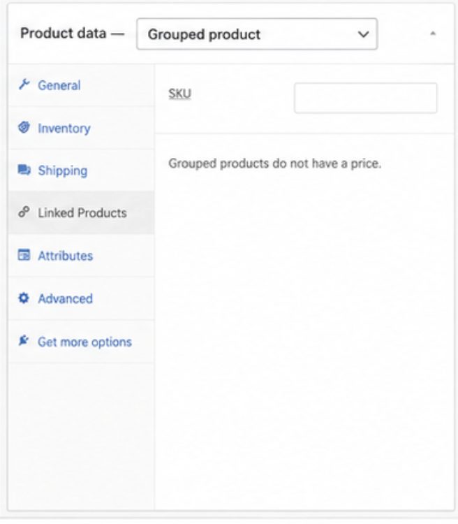Click the underlined SKU label
This screenshot has height=524, width=458.
point(179,94)
